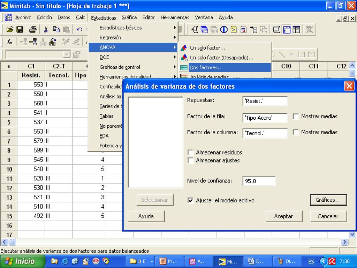Viewport: 357px width, 268px height.
Task: Click the Undo arrow icon
Action: pyautogui.click(x=79, y=29)
